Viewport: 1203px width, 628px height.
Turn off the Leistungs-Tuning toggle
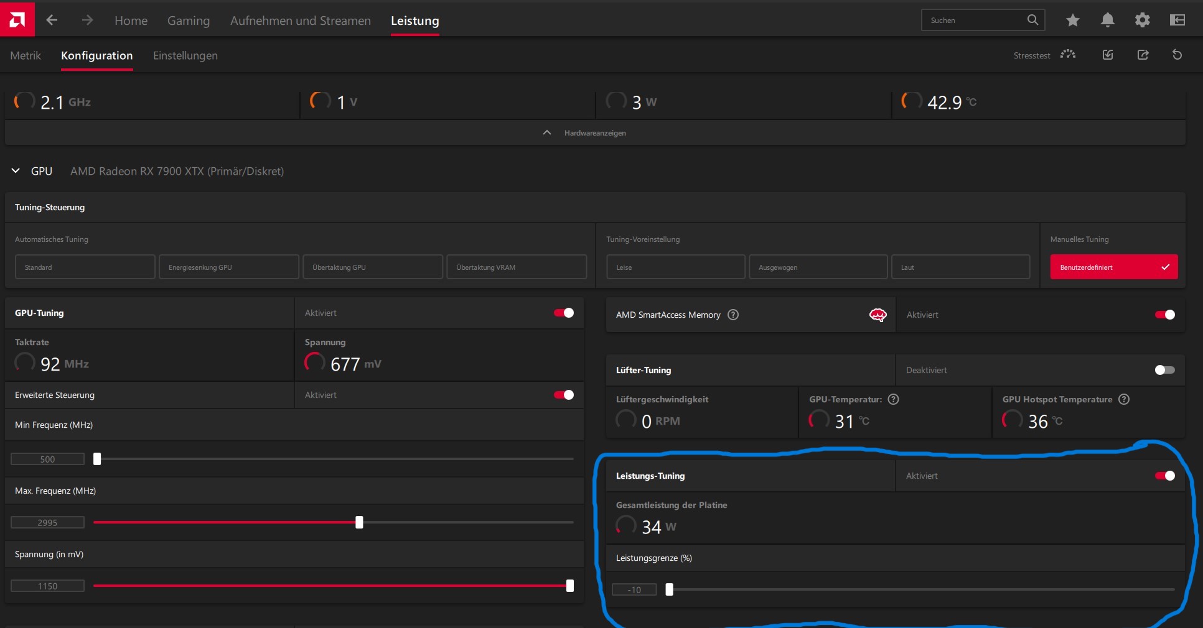click(1165, 476)
